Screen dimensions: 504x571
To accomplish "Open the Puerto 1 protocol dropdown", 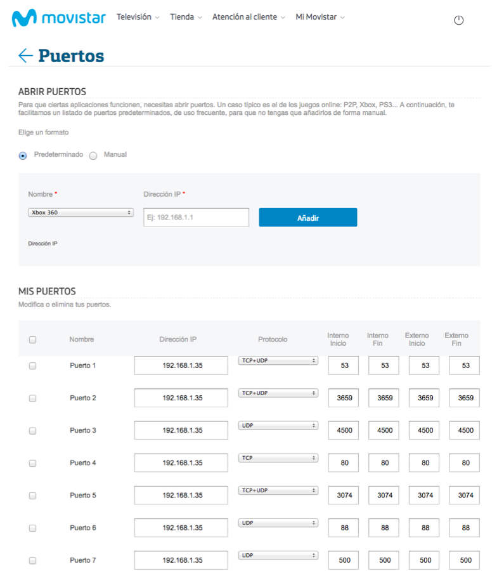I will point(278,360).
